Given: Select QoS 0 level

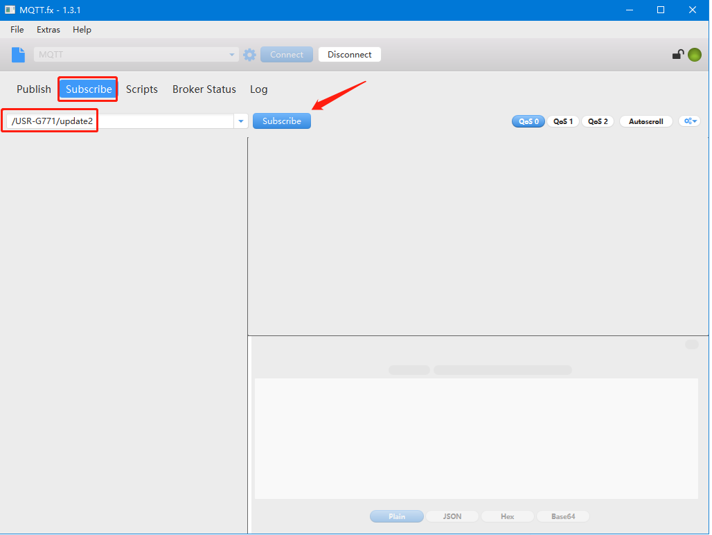Looking at the screenshot, I should tap(528, 121).
